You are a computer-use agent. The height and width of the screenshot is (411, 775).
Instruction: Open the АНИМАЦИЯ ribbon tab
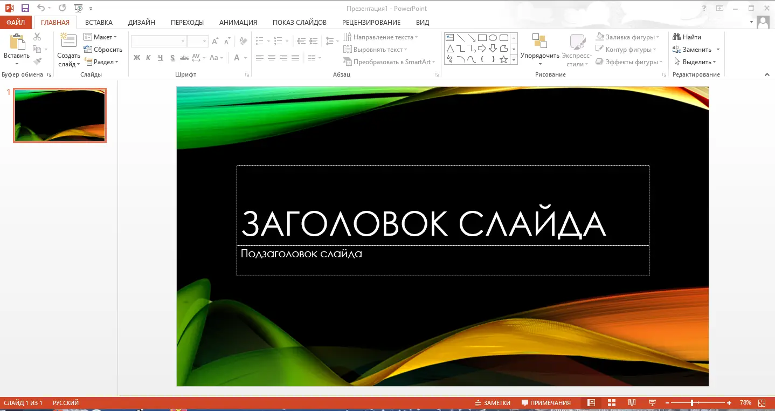tap(238, 22)
